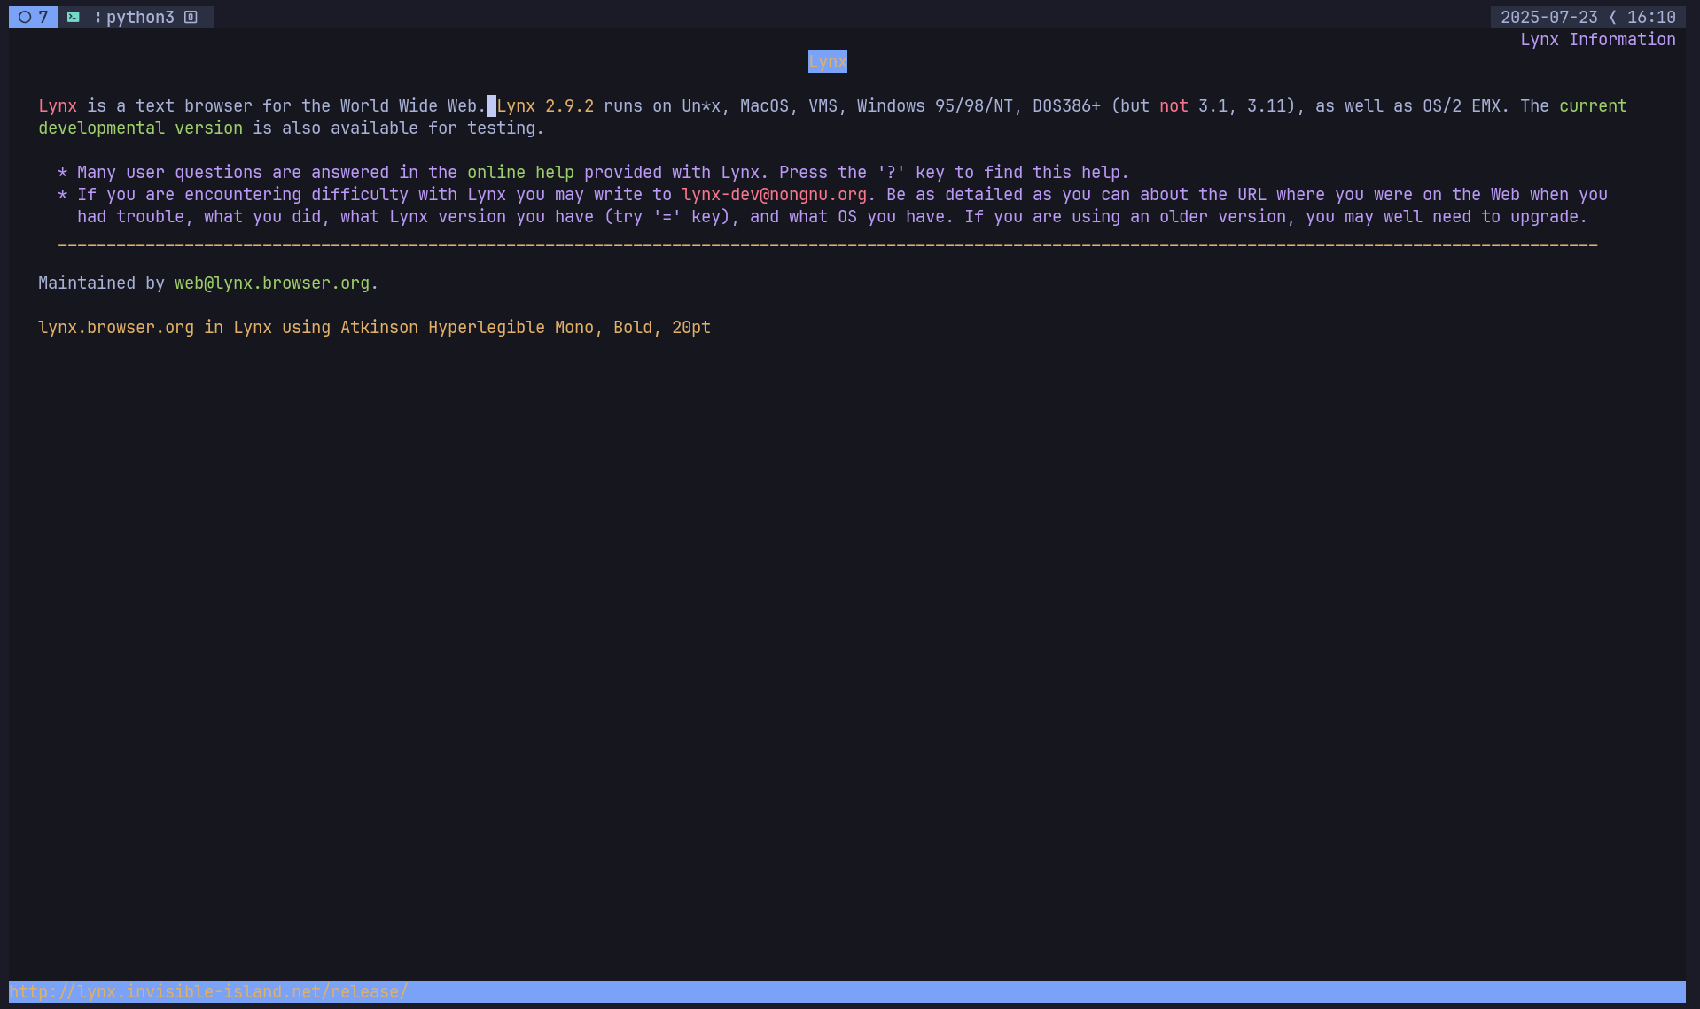Click the red 'not' text

(1174, 105)
